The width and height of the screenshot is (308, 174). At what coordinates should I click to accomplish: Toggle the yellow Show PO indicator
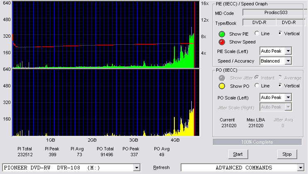[222, 86]
